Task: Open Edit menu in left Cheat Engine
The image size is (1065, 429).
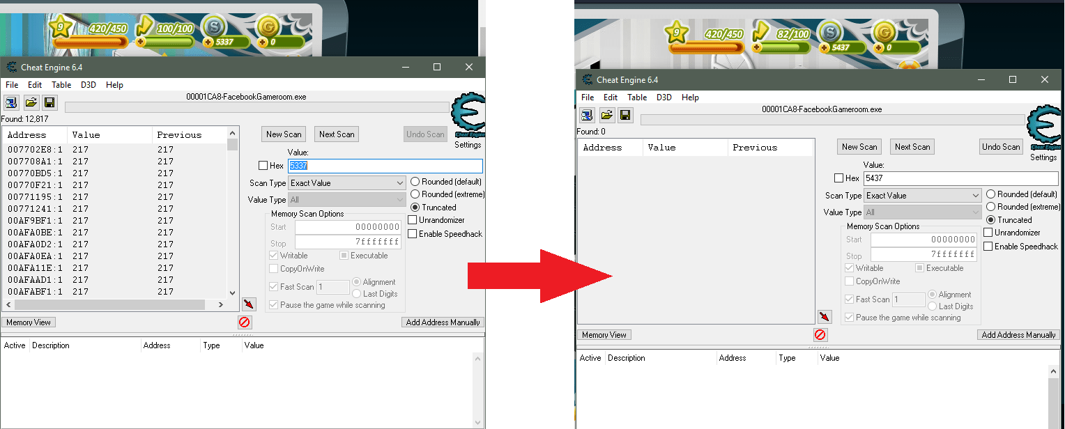Action: point(35,85)
